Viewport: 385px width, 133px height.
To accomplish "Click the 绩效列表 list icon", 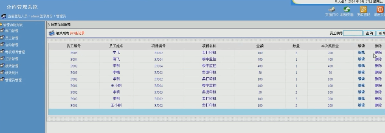I will click(52, 33).
